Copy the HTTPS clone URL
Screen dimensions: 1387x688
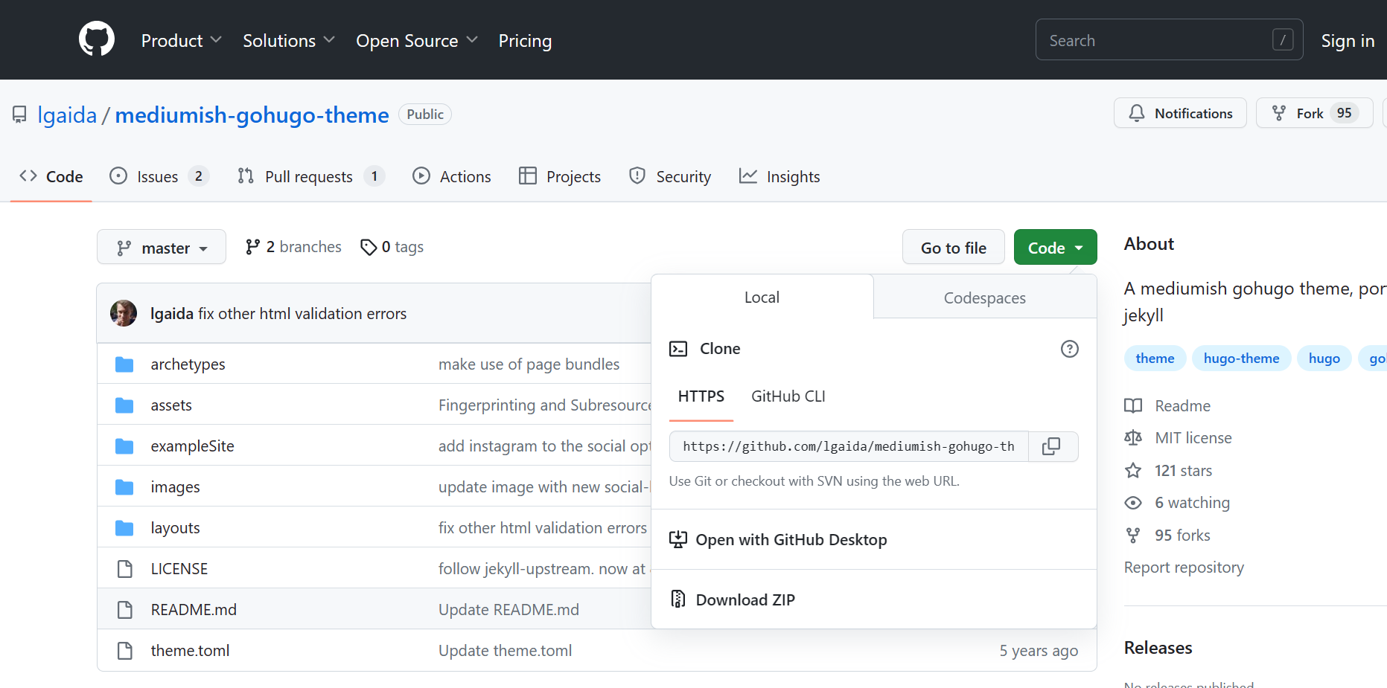pos(1051,446)
